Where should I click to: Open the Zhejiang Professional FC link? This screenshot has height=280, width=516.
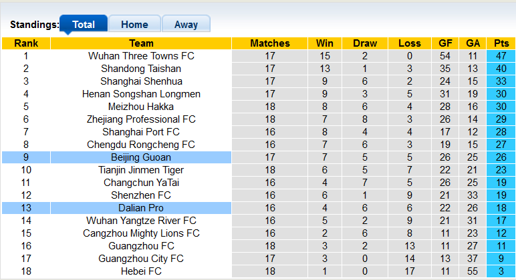[x=141, y=119]
